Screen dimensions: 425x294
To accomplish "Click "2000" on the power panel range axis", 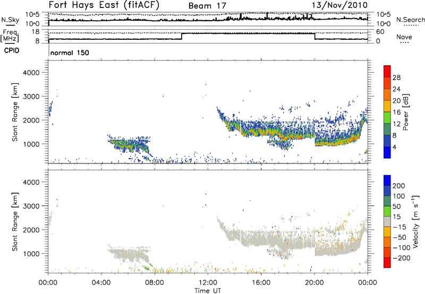I will pyautogui.click(x=31, y=120).
